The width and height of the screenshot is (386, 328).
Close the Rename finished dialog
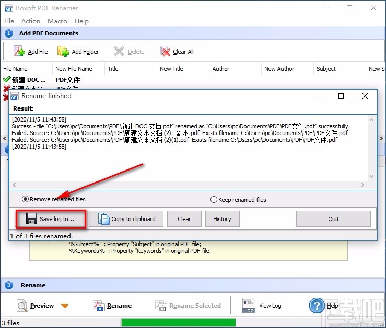tap(365, 96)
